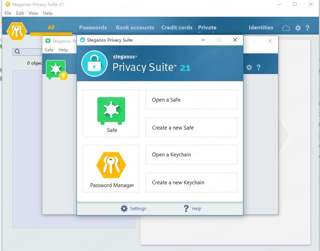Click the green safe icon with lightning badge
This screenshot has height=251, width=320.
pos(57,70)
